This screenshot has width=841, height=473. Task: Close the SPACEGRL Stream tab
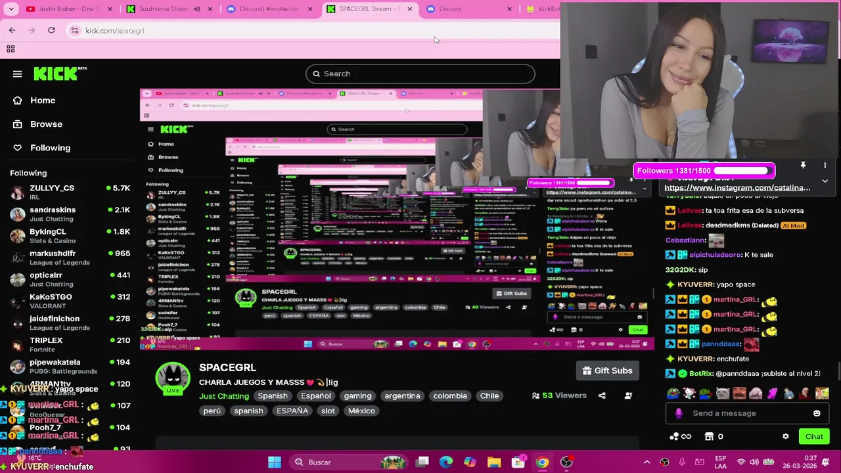click(x=410, y=9)
